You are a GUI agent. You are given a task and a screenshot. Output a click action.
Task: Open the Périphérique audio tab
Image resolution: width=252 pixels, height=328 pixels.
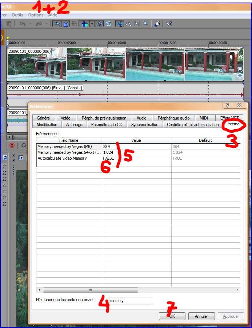tap(174, 118)
